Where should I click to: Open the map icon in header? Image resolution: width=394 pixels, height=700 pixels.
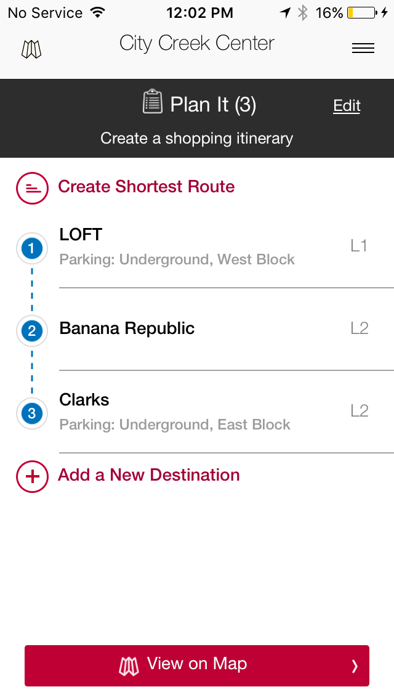(x=31, y=49)
